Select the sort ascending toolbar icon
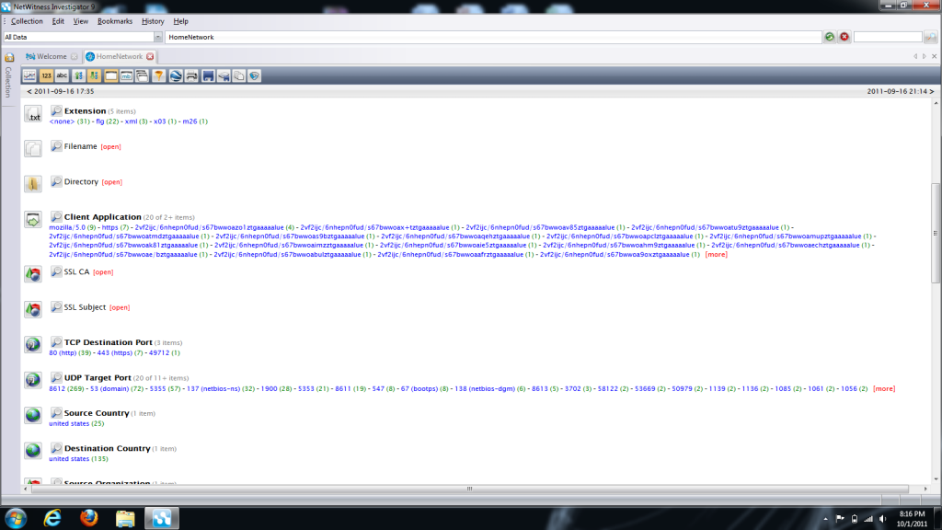Viewport: 942px width, 530px height. coord(78,75)
